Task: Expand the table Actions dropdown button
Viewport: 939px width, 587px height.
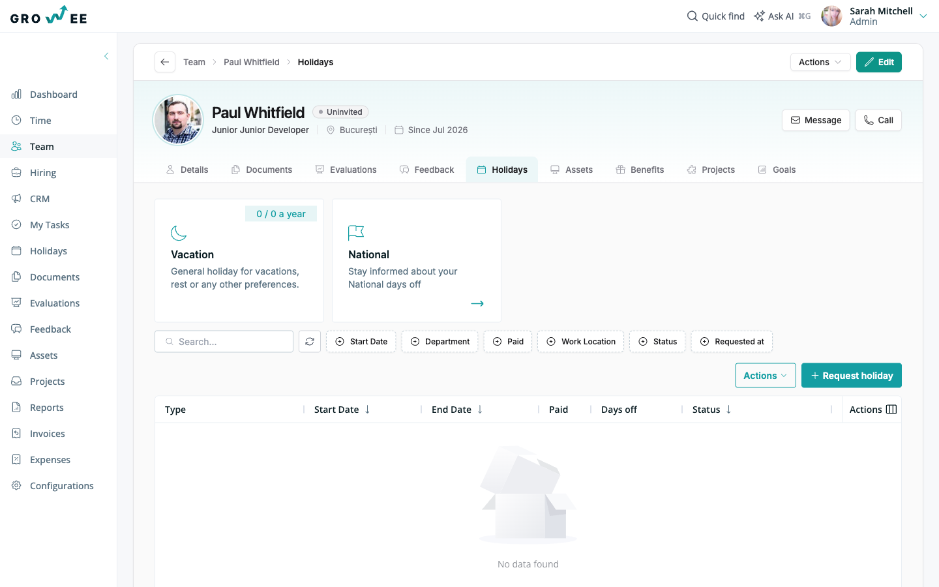Action: tap(766, 376)
